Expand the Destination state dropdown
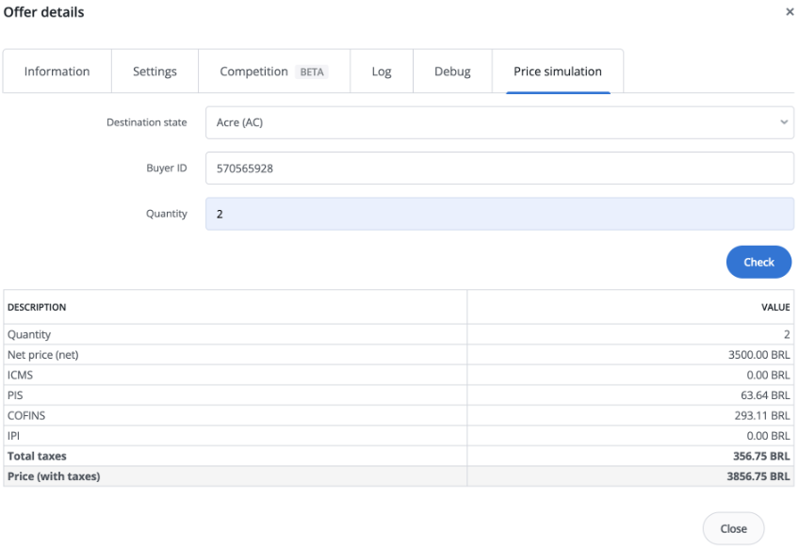The width and height of the screenshot is (799, 547). coord(499,122)
